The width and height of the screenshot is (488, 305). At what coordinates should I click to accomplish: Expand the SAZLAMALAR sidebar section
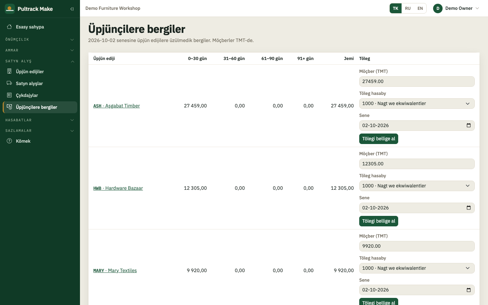[40, 130]
